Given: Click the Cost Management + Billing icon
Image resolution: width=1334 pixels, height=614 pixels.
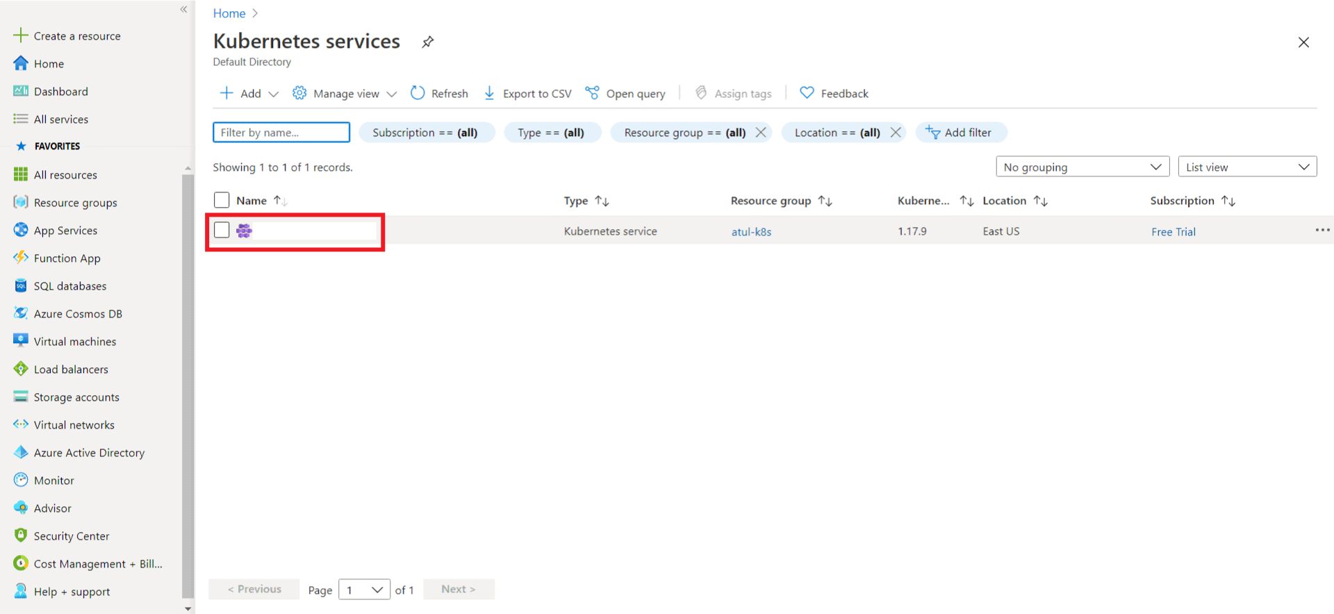Looking at the screenshot, I should (21, 563).
